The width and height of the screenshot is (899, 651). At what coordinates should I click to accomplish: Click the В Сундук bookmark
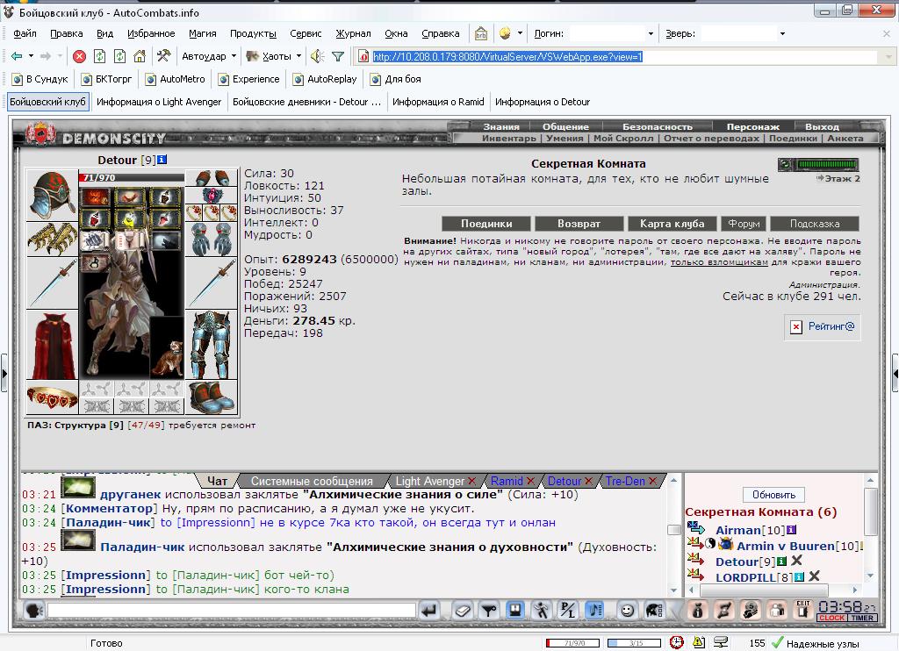40,79
